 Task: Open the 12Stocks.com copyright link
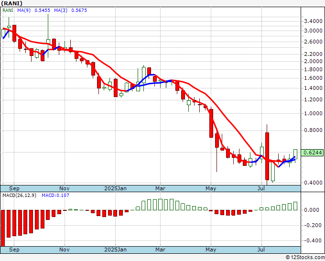click(305, 258)
